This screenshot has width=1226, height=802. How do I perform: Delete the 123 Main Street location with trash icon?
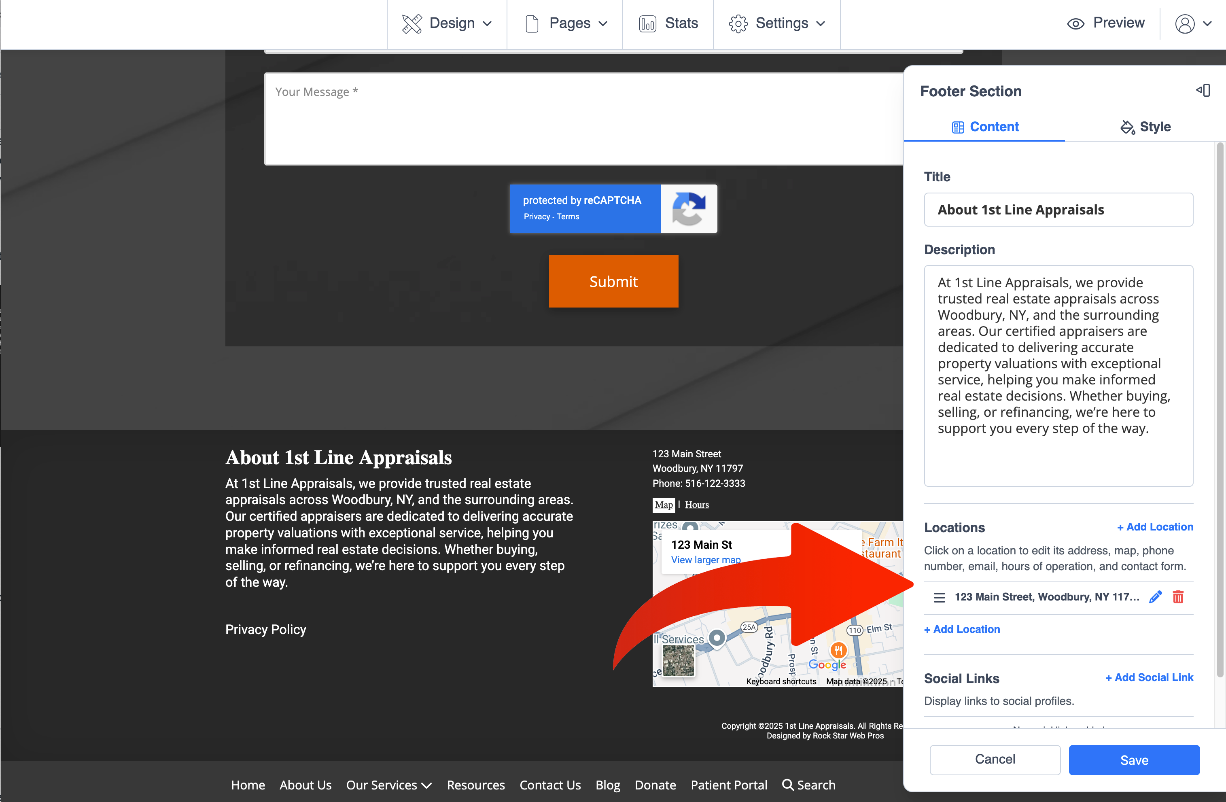(1178, 597)
